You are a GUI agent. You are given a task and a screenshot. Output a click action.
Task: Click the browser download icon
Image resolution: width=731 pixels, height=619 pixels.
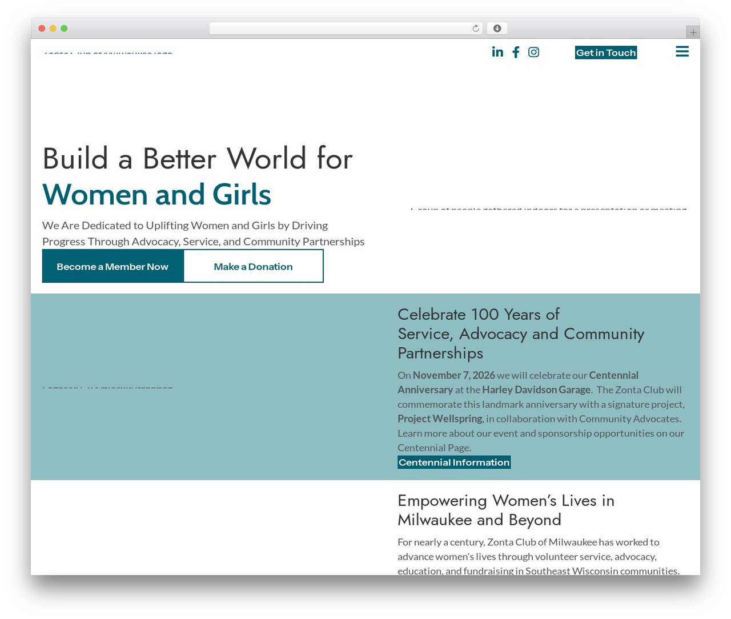(497, 29)
